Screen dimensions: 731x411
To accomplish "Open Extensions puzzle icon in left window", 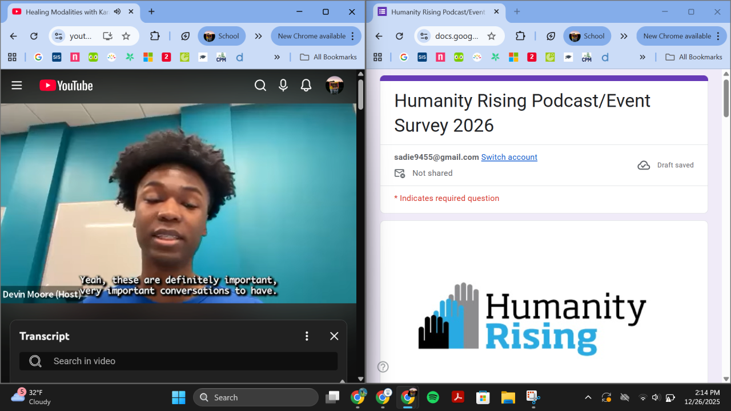I will tap(155, 36).
